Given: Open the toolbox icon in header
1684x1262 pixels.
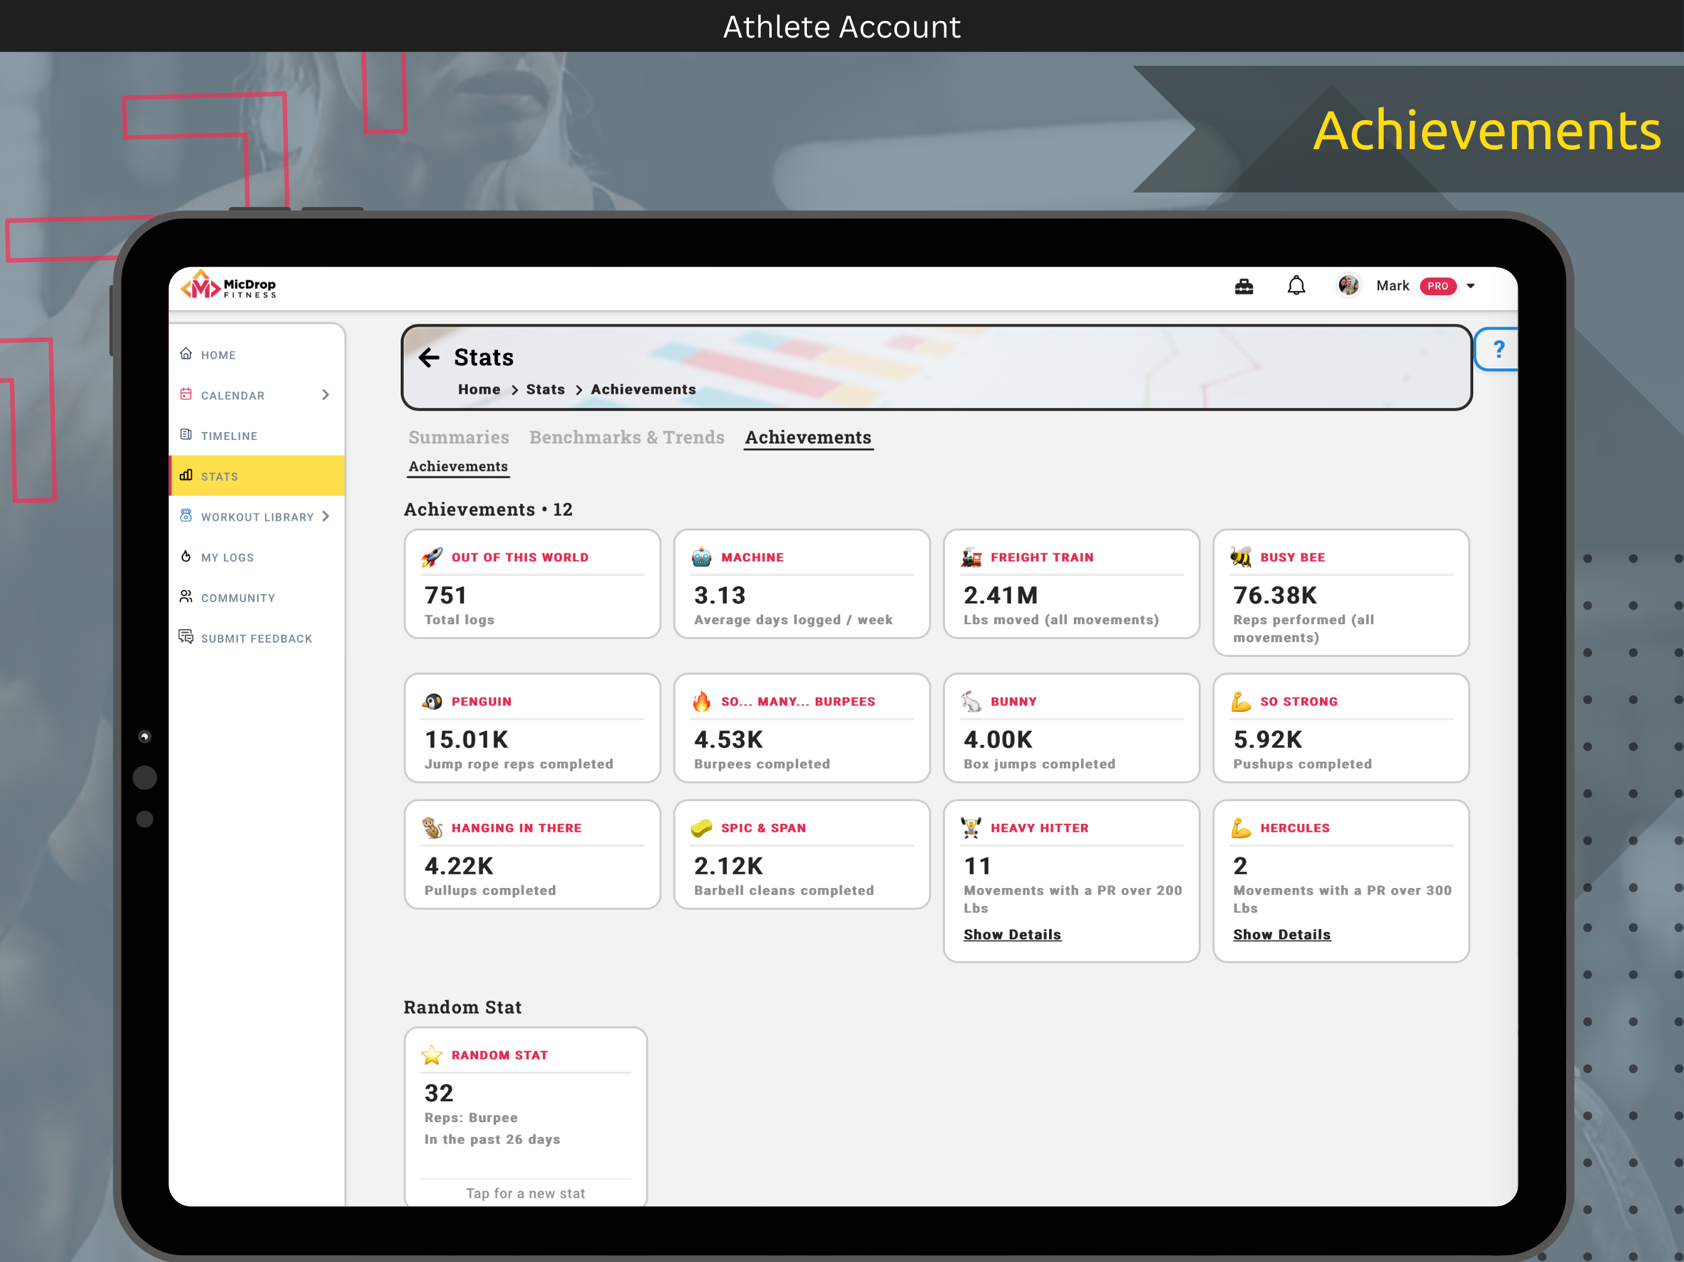Looking at the screenshot, I should pyautogui.click(x=1244, y=286).
